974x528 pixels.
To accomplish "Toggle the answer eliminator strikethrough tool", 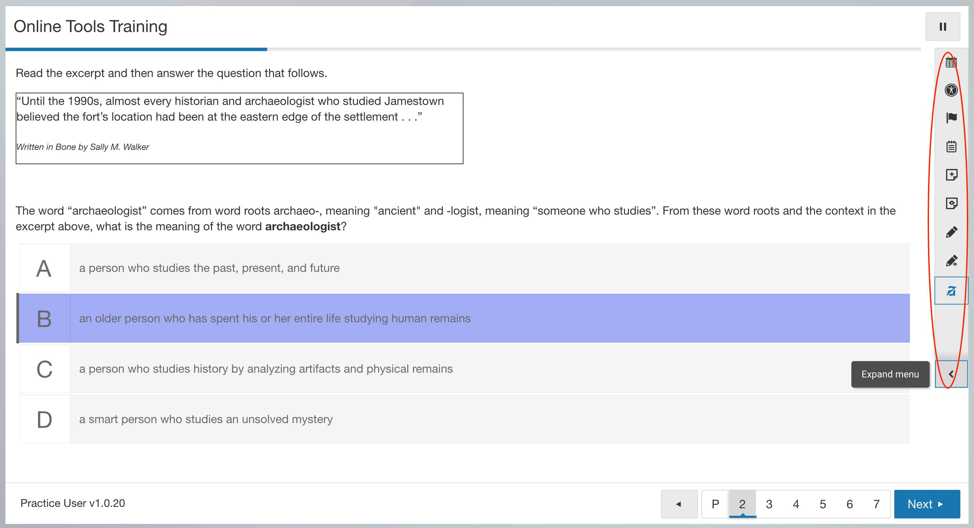I will click(951, 291).
